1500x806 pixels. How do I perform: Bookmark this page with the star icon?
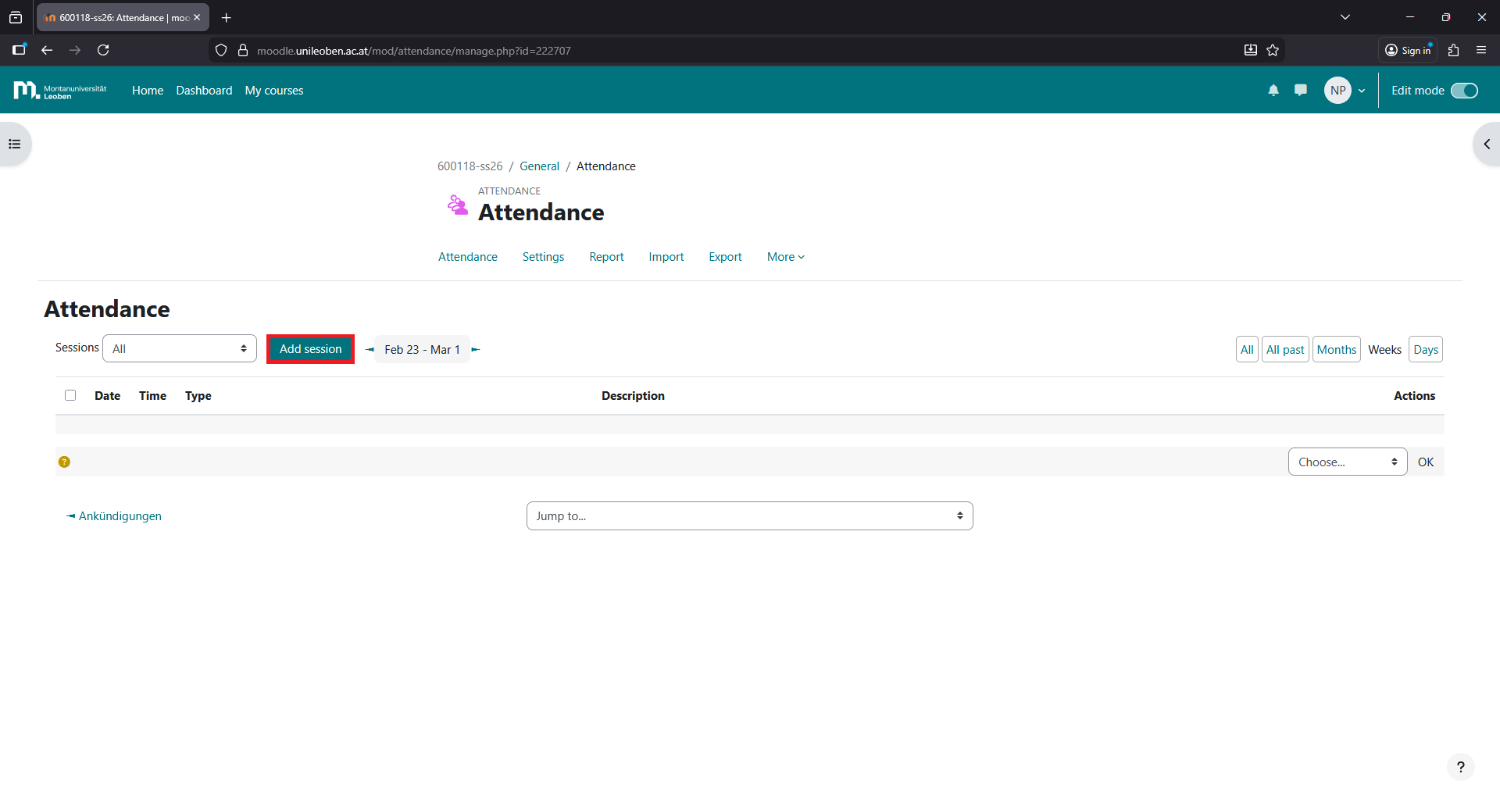[1273, 50]
